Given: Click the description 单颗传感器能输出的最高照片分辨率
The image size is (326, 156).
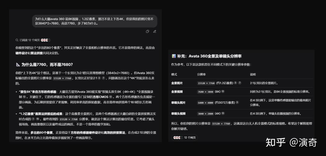Looking at the screenshot, I should coord(280,102).
